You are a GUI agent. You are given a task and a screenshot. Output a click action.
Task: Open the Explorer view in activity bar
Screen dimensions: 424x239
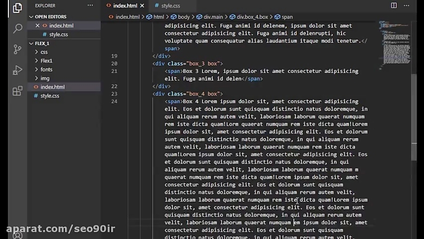(x=17, y=8)
